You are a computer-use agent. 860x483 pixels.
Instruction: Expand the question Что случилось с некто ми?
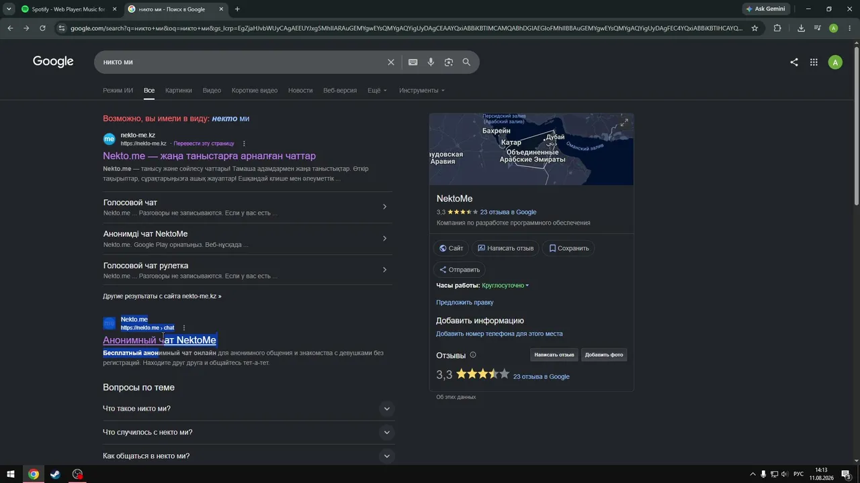[247, 432]
